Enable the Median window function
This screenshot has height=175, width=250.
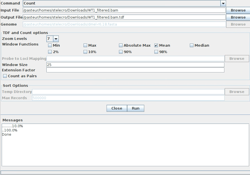pyautogui.click(x=192, y=45)
